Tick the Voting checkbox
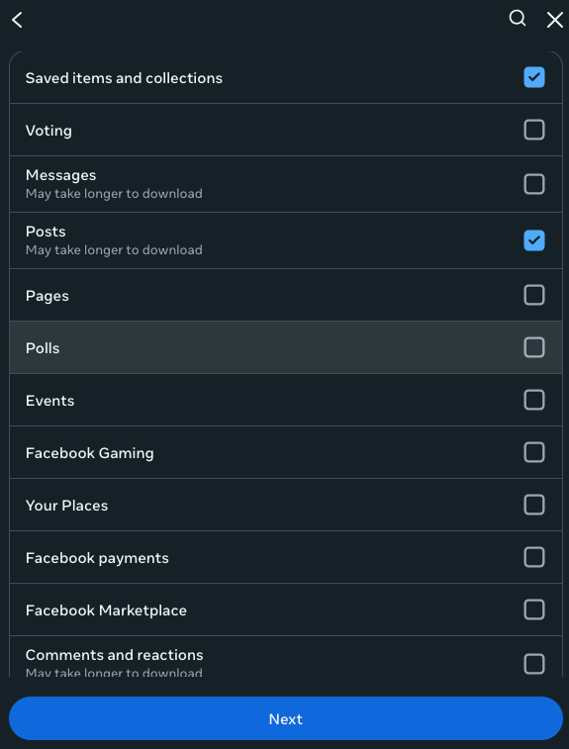The image size is (569, 749). (x=534, y=130)
